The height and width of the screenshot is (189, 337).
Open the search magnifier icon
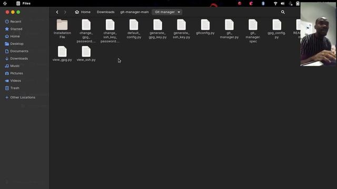[283, 12]
